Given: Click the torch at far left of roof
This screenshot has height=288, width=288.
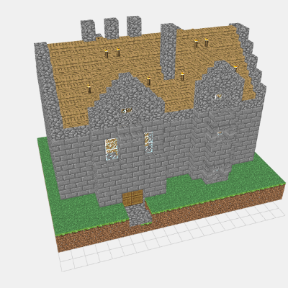Looking at the screenshot, I should 89,89.
